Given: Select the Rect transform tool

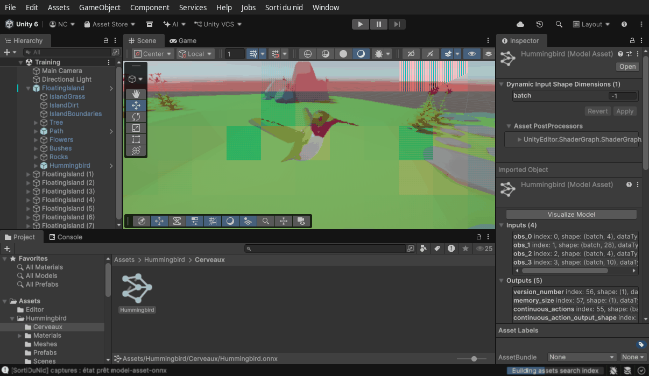Looking at the screenshot, I should pyautogui.click(x=136, y=139).
